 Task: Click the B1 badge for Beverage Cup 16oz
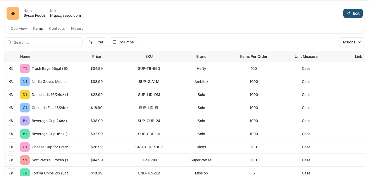[x=25, y=134]
